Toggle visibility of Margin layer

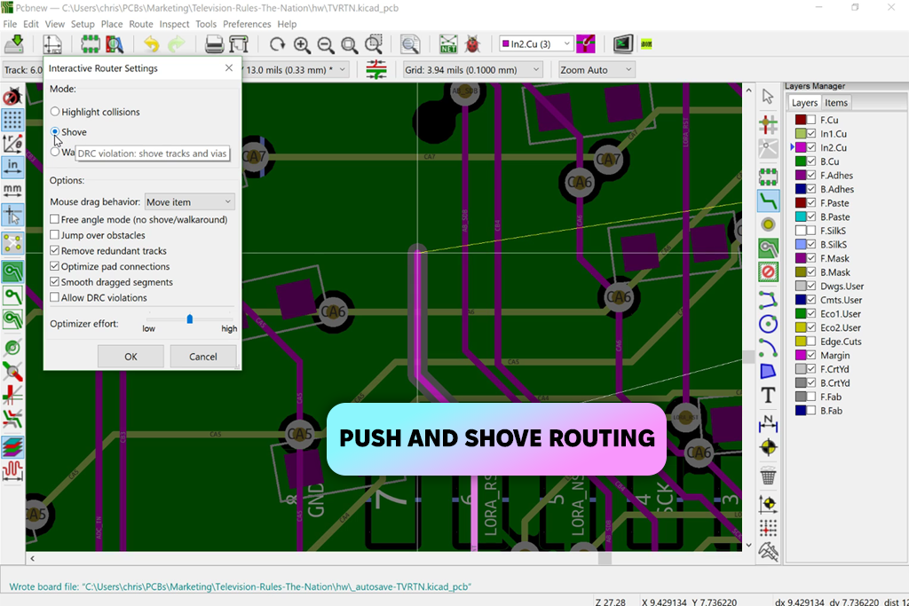(811, 355)
